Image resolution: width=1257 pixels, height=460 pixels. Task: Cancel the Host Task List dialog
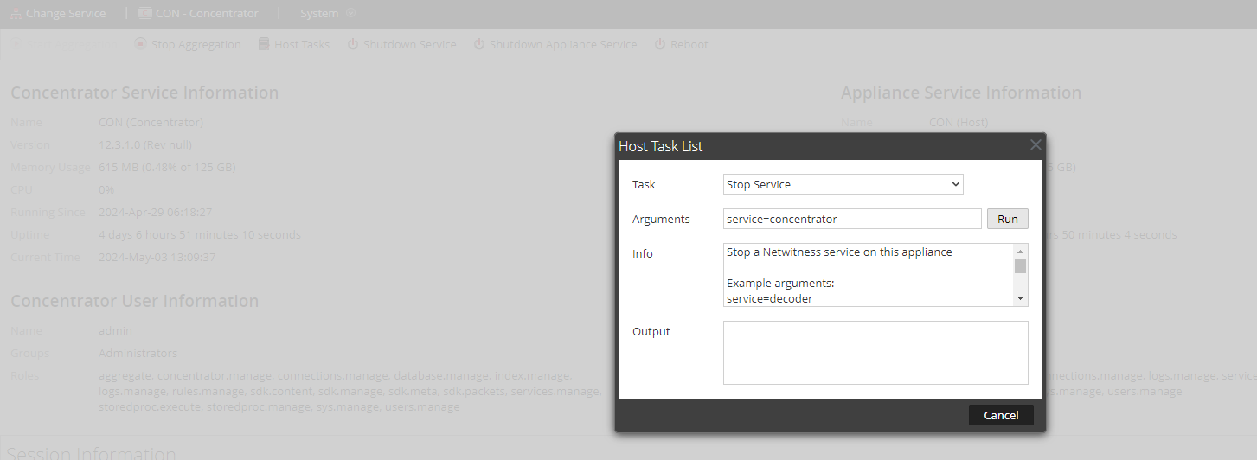(x=1000, y=415)
